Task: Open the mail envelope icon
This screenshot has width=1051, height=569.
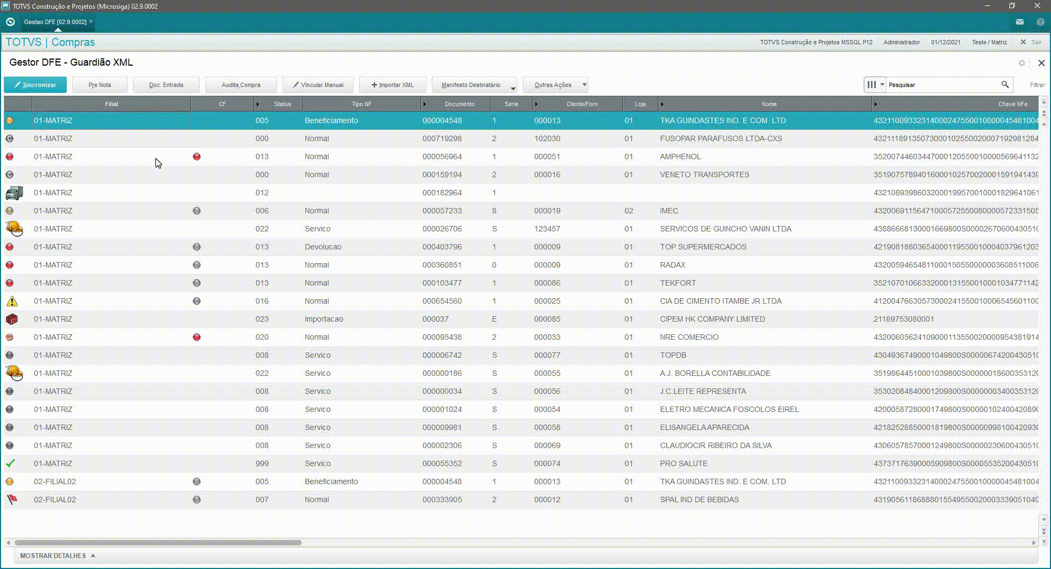Action: coord(1020,22)
